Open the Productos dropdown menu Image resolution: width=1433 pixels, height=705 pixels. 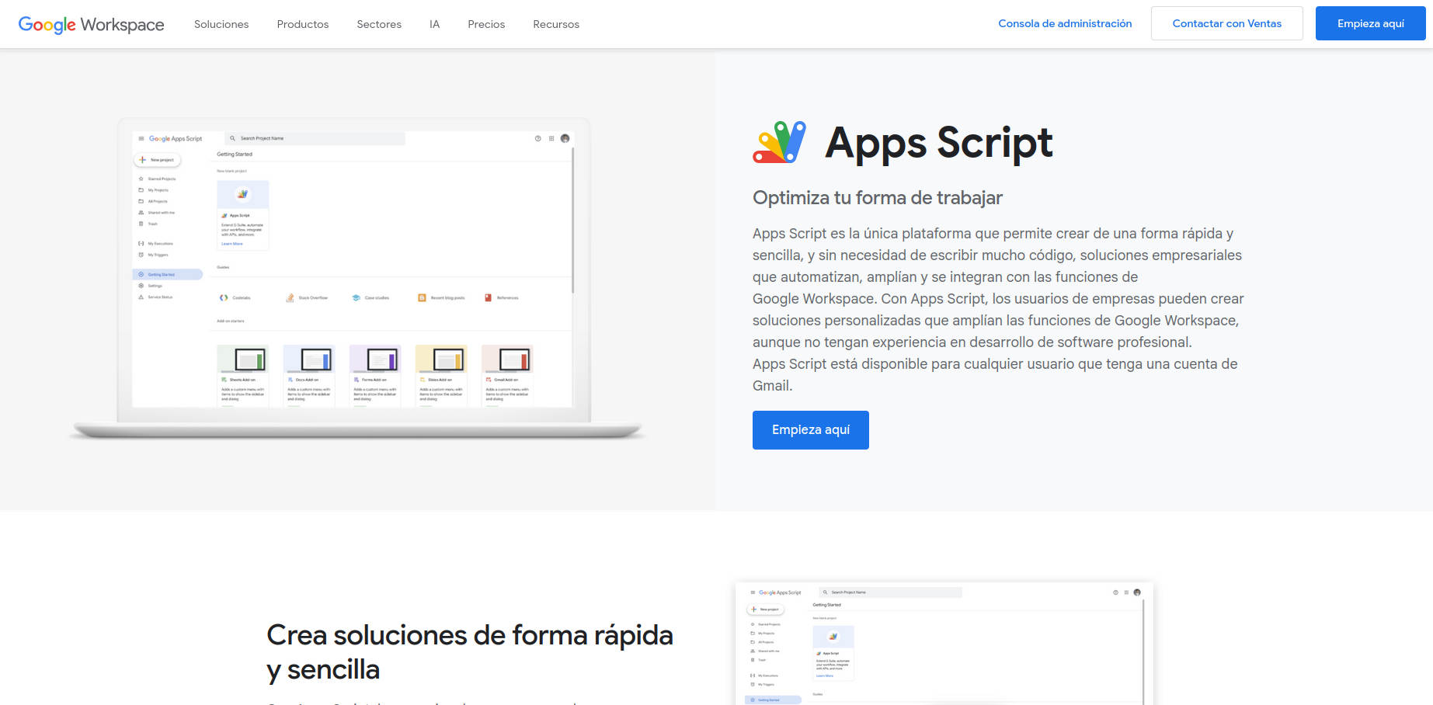coord(303,24)
